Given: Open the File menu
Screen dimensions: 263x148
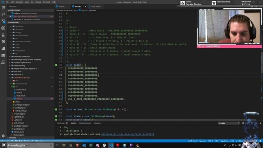Looking at the screenshot, I should [x=7, y=2].
